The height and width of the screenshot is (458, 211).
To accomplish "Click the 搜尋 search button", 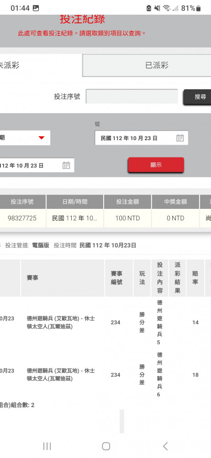I will click(197, 97).
